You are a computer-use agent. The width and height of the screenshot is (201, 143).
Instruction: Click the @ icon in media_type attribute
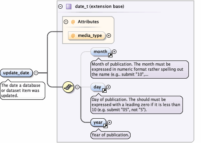pos(73,35)
